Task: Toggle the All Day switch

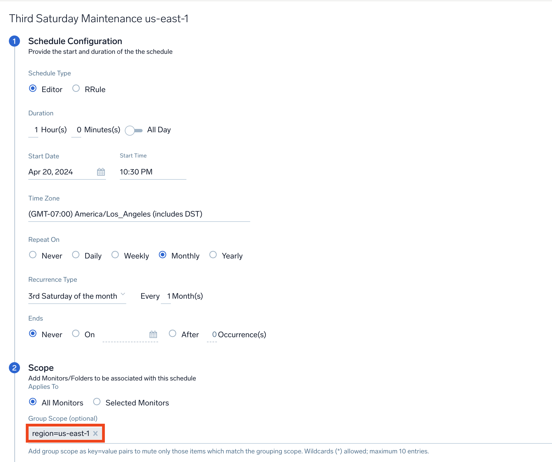Action: (134, 130)
